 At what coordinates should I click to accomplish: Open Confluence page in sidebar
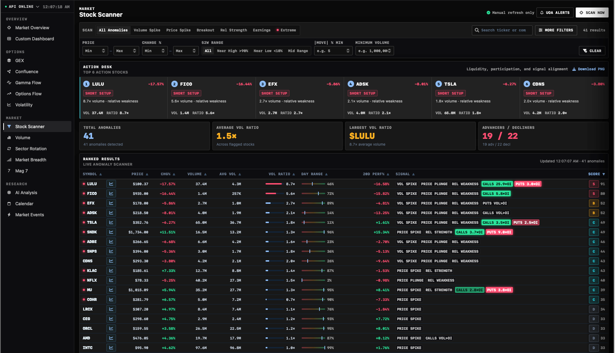[x=37, y=72]
